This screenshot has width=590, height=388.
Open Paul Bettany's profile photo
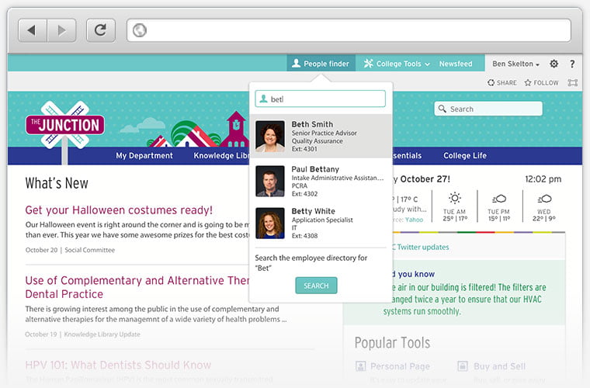click(270, 182)
